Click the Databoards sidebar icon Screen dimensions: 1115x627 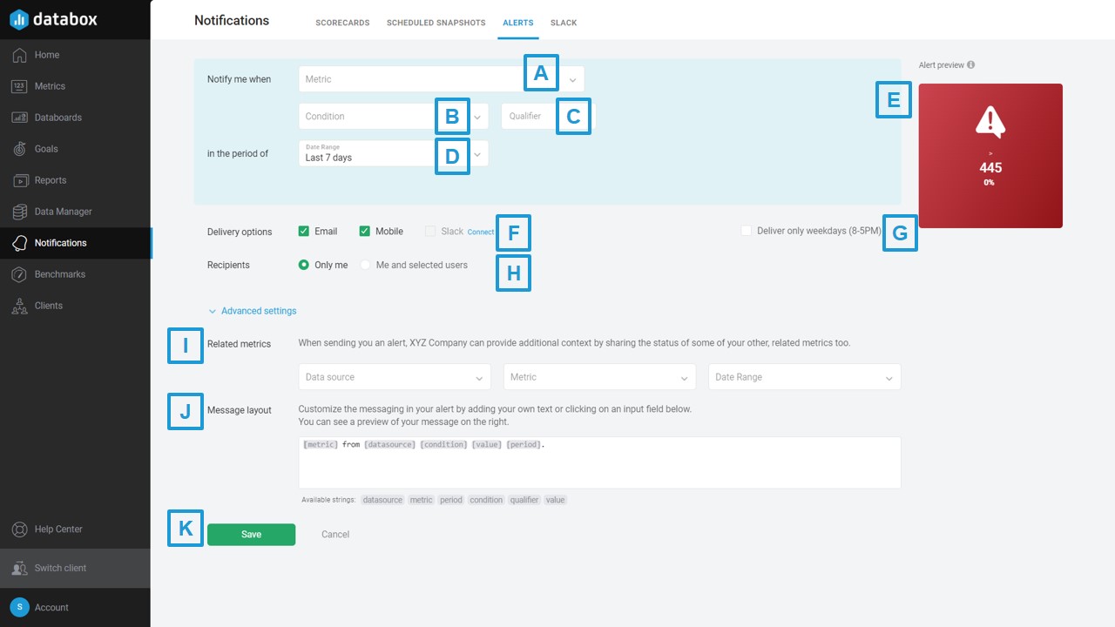point(19,118)
